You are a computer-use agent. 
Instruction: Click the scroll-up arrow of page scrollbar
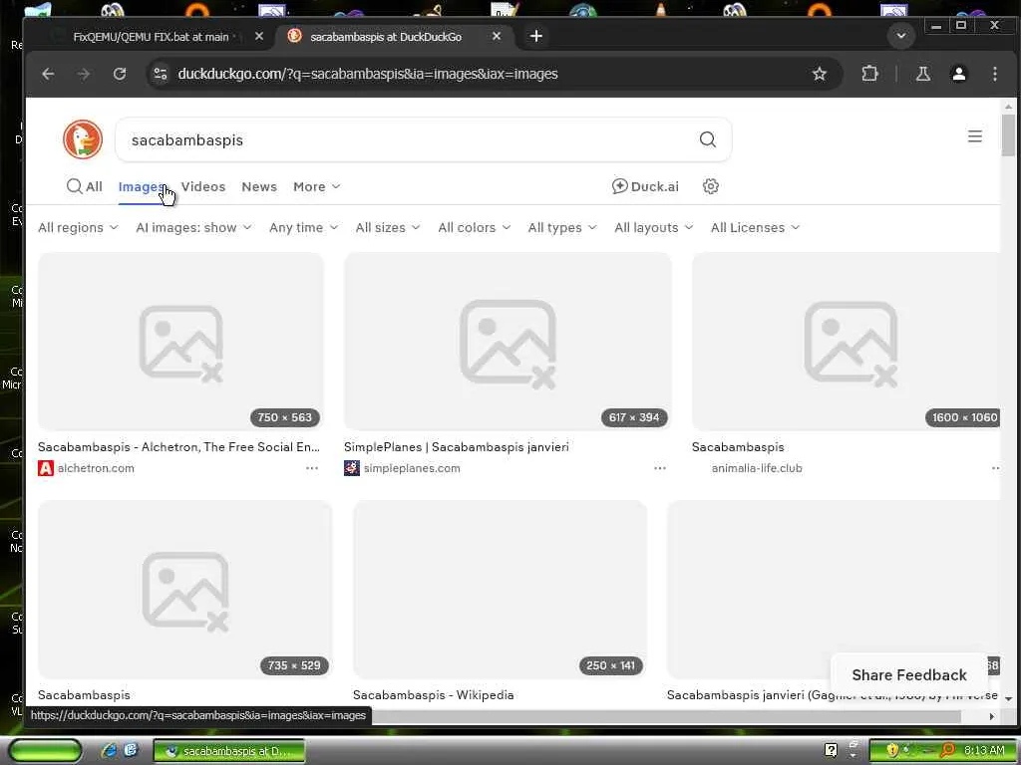point(1008,106)
